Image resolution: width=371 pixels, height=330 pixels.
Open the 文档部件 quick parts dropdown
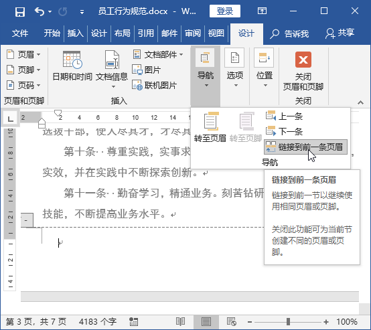pos(158,54)
